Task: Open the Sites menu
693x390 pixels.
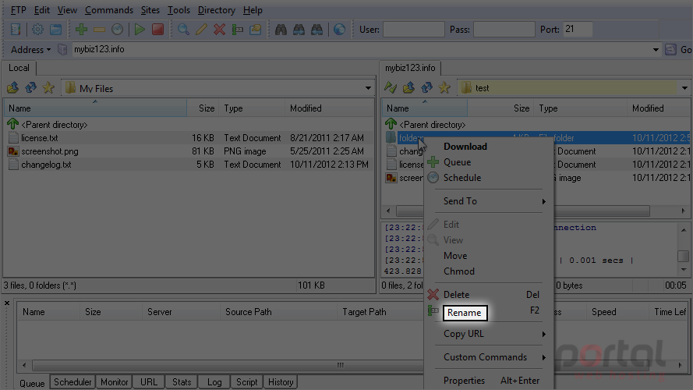Action: (x=150, y=10)
